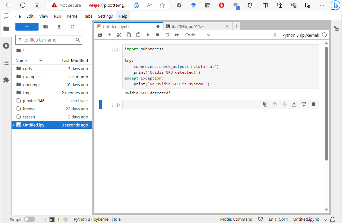
Task: Open the Tabs menu
Action: (88, 16)
